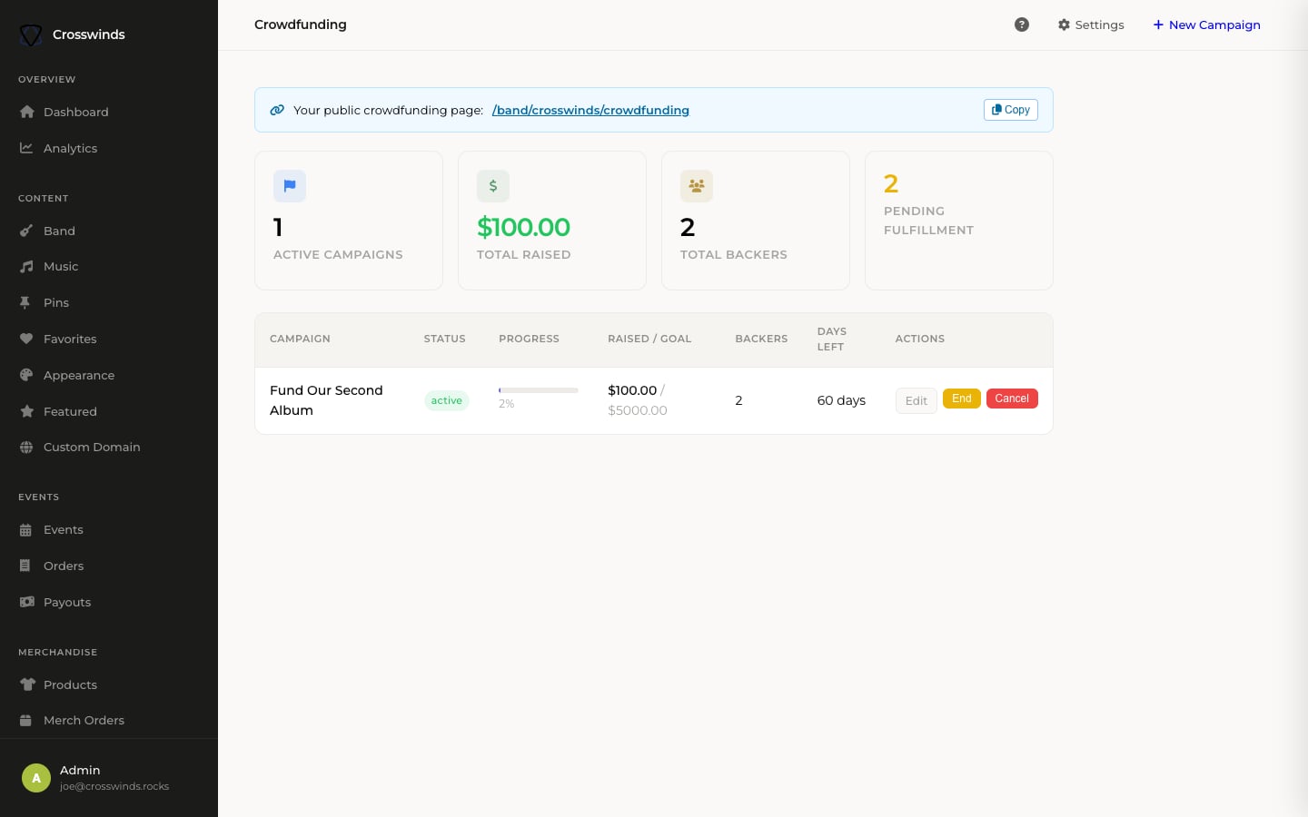Click the Admin avatar circle
1308x817 pixels.
point(36,778)
